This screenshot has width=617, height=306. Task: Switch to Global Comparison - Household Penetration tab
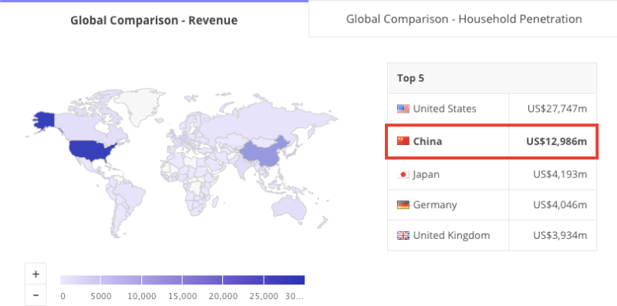click(x=464, y=18)
